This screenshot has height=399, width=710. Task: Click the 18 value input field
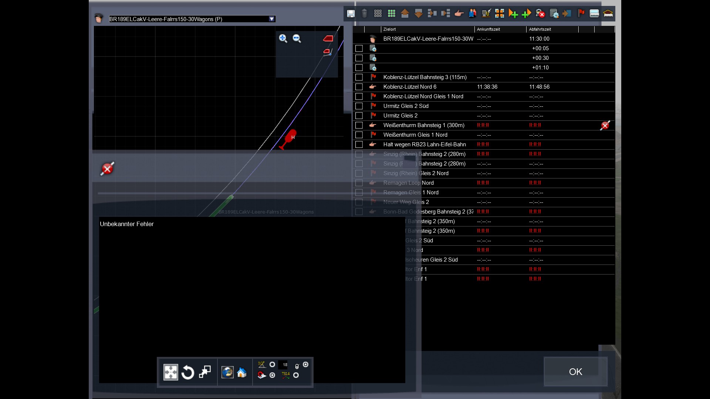click(284, 365)
